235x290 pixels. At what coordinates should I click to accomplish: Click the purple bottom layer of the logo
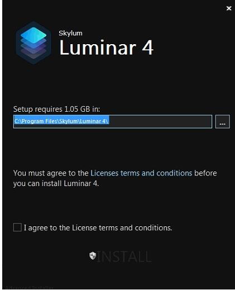pos(33,54)
